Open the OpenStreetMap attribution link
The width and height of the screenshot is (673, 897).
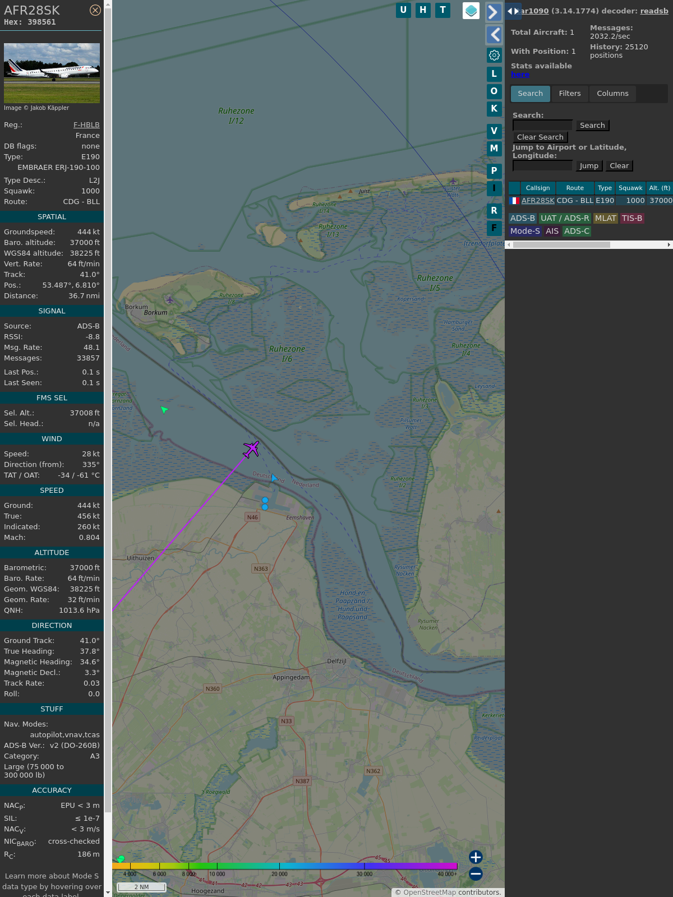[430, 893]
